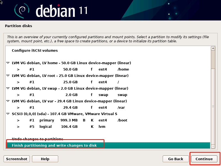Select the 999.3 MB primary /boot partition
Viewport: 221px width, 166px height.
[x=108, y=120]
